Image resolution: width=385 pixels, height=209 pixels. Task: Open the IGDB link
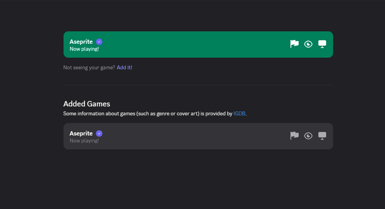tap(239, 114)
